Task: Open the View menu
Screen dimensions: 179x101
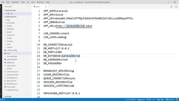Action: 23,2
